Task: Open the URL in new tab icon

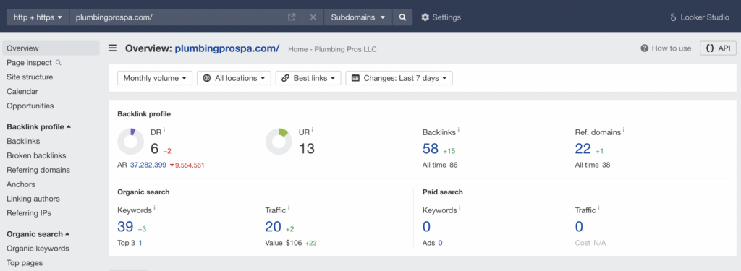Action: 292,17
